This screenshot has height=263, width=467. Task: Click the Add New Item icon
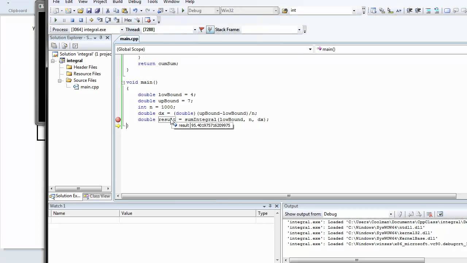pos(68,11)
